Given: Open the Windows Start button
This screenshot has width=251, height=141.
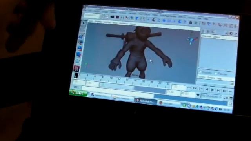Looking at the screenshot, I should click(78, 93).
